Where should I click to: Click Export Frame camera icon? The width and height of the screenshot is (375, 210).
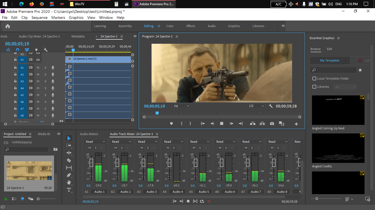pyautogui.click(x=272, y=124)
